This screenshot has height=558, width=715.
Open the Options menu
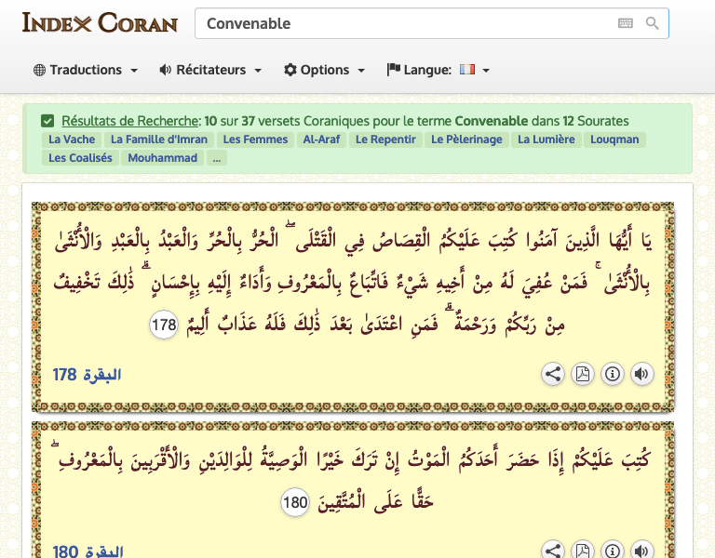coord(324,70)
